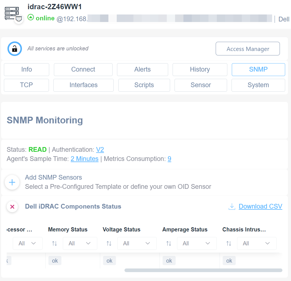Sort by Chassis Intrusion column

(x=229, y=243)
